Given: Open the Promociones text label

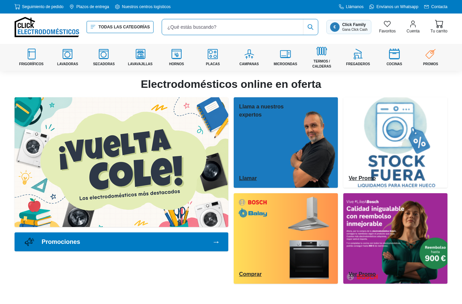Looking at the screenshot, I should coord(61,242).
